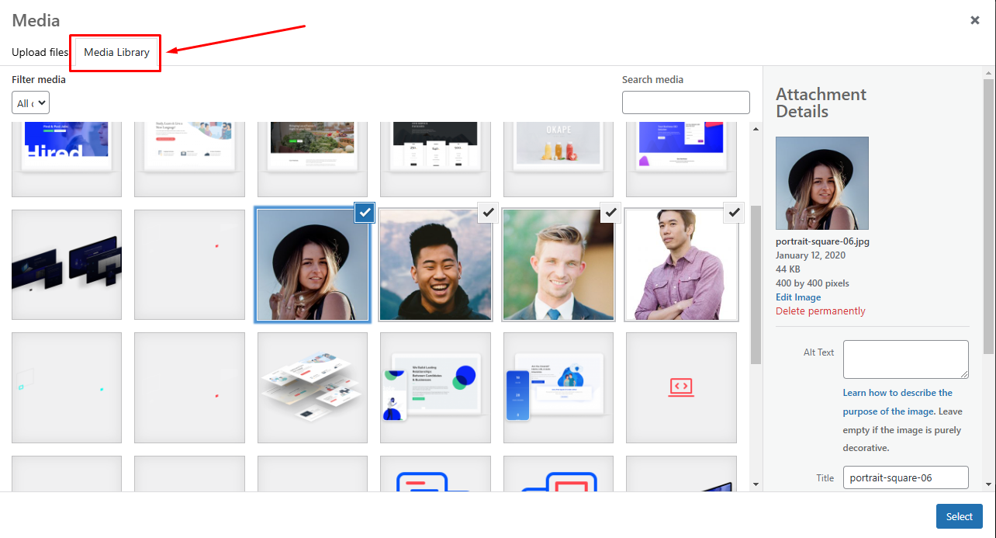
Task: Select the red code laptop icon thumbnail
Action: pos(681,387)
